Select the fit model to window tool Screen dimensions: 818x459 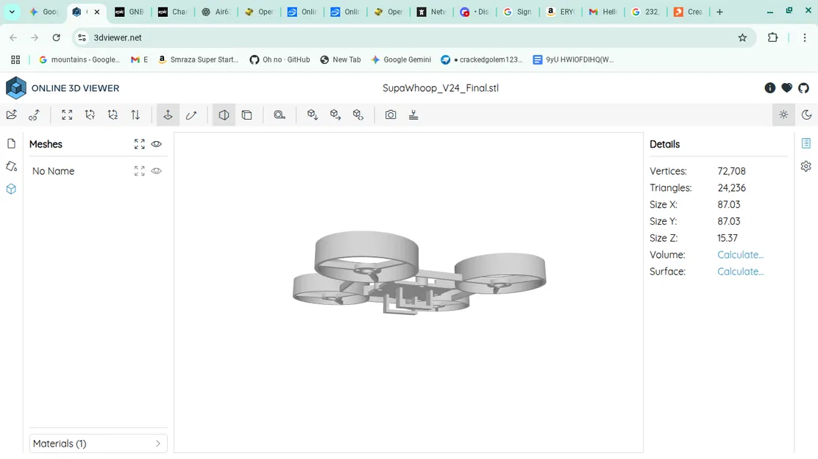(x=67, y=115)
